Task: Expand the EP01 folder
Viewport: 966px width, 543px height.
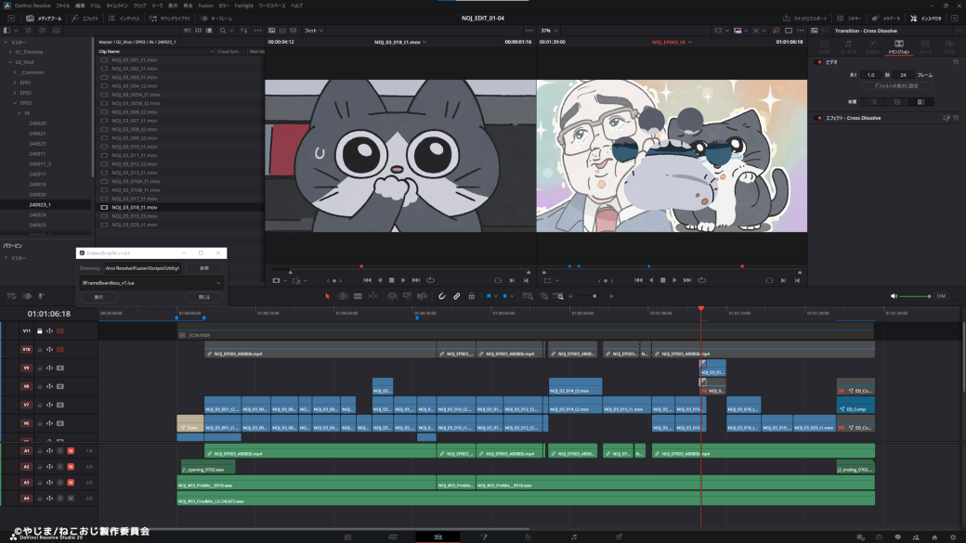Action: point(15,83)
